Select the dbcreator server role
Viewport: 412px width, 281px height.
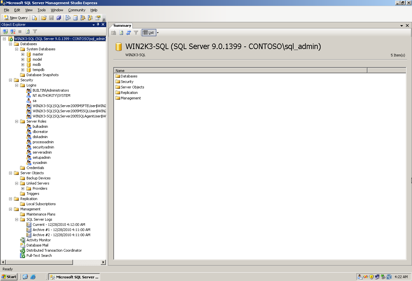[x=40, y=132]
